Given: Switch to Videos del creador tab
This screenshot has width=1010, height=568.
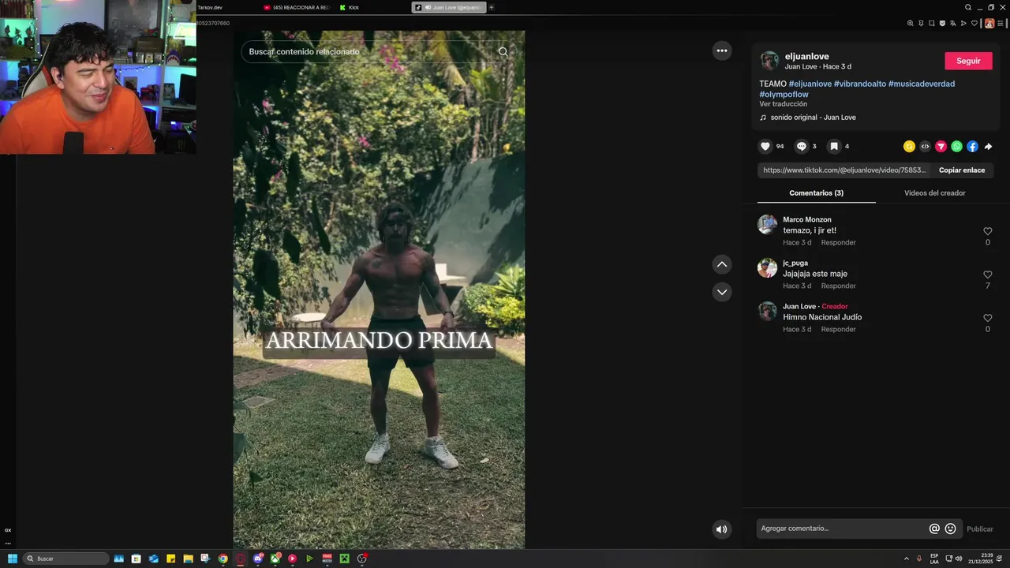Looking at the screenshot, I should click(934, 192).
